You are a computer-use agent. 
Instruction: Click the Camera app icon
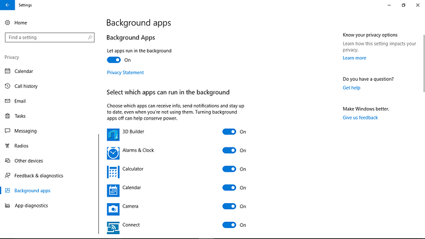click(x=113, y=209)
